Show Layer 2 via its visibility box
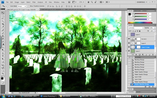Image resolution: width=157 pixels, height=98 pixels. [129, 34]
